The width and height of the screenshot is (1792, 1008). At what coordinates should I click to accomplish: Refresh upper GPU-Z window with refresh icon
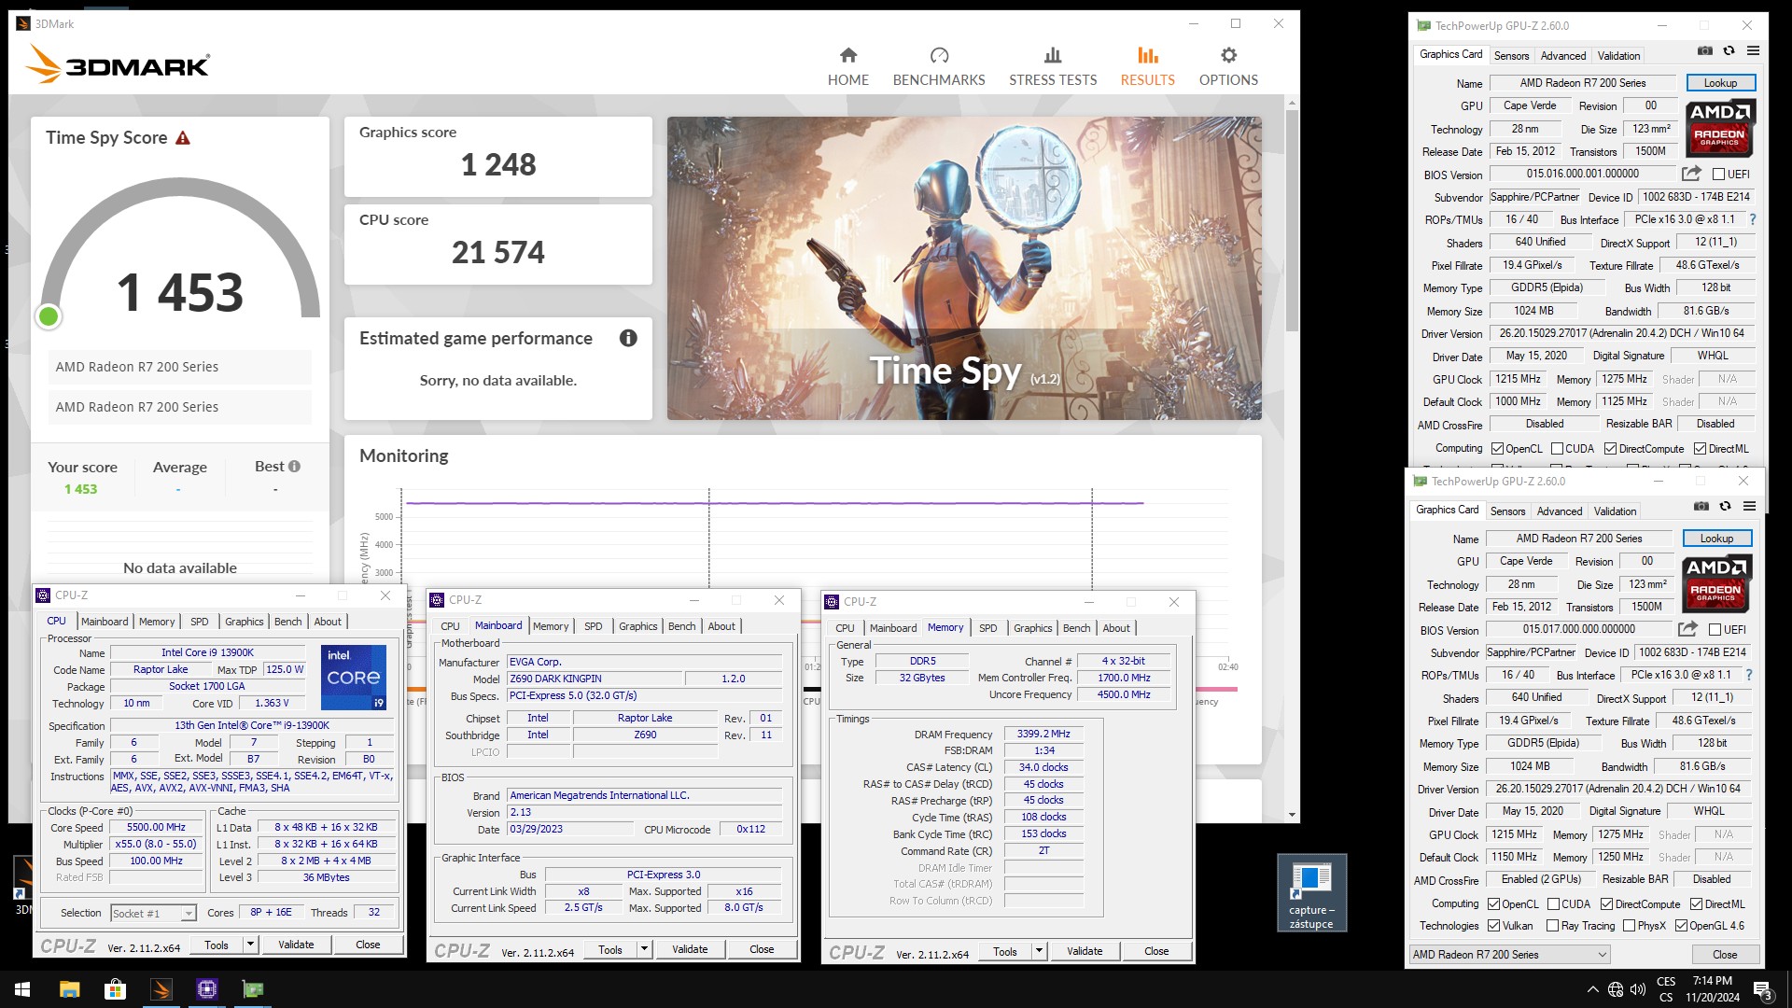coord(1729,51)
